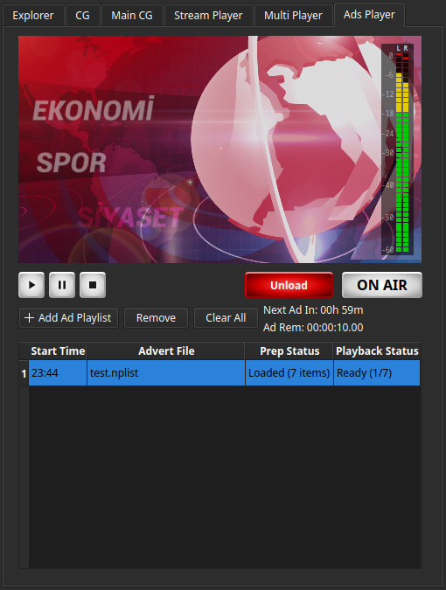446x590 pixels.
Task: Click the Next Ad In timer text
Action: (313, 310)
